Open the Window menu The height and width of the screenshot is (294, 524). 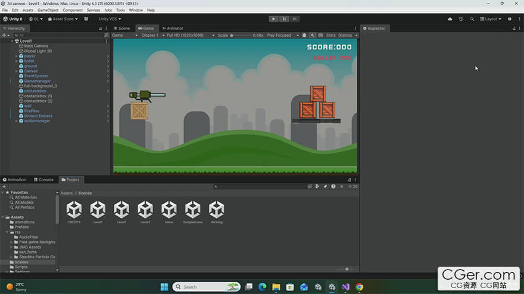(x=136, y=10)
